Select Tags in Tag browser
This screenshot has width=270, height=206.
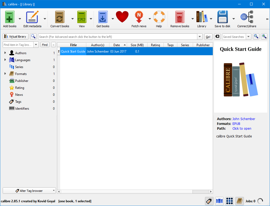(18, 102)
